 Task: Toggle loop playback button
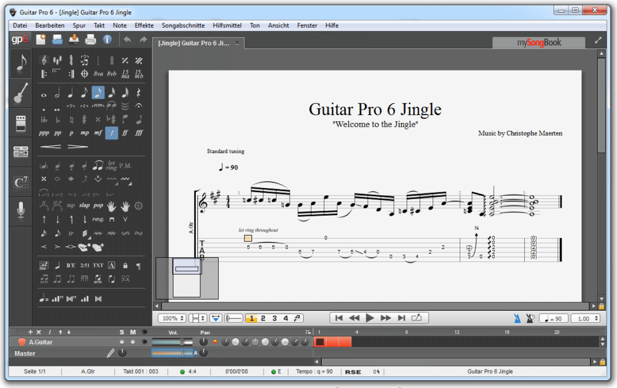tap(416, 318)
